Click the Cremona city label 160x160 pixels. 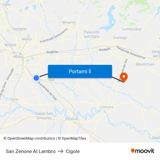(106, 107)
